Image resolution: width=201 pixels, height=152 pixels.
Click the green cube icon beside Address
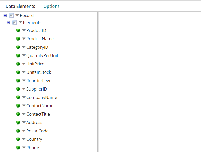(x=18, y=123)
